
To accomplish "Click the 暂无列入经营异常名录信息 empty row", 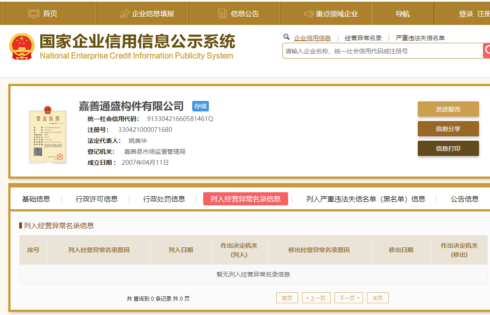I will [x=254, y=274].
